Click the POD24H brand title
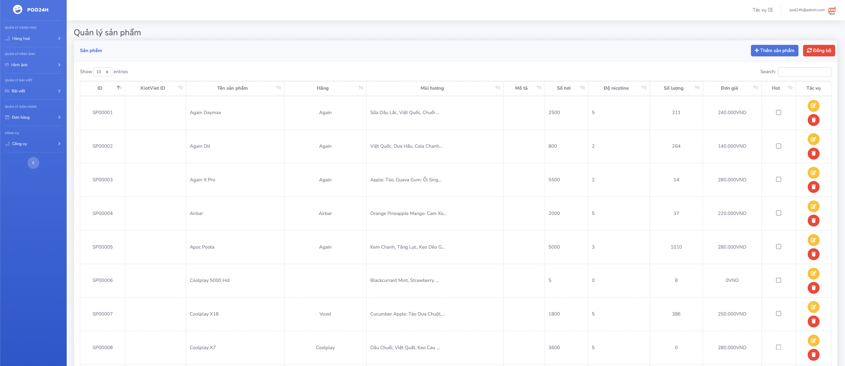Image resolution: width=845 pixels, height=366 pixels. 38,10
